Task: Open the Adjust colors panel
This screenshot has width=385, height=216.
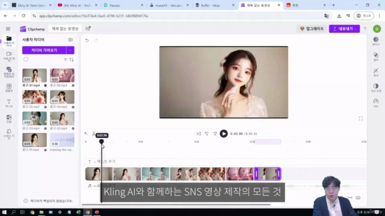Action: pyautogui.click(x=376, y=88)
